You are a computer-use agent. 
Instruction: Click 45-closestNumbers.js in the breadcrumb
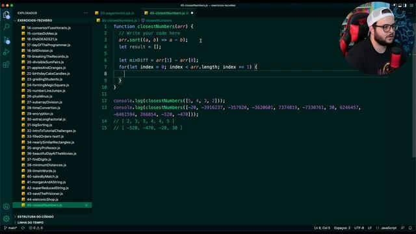point(119,20)
